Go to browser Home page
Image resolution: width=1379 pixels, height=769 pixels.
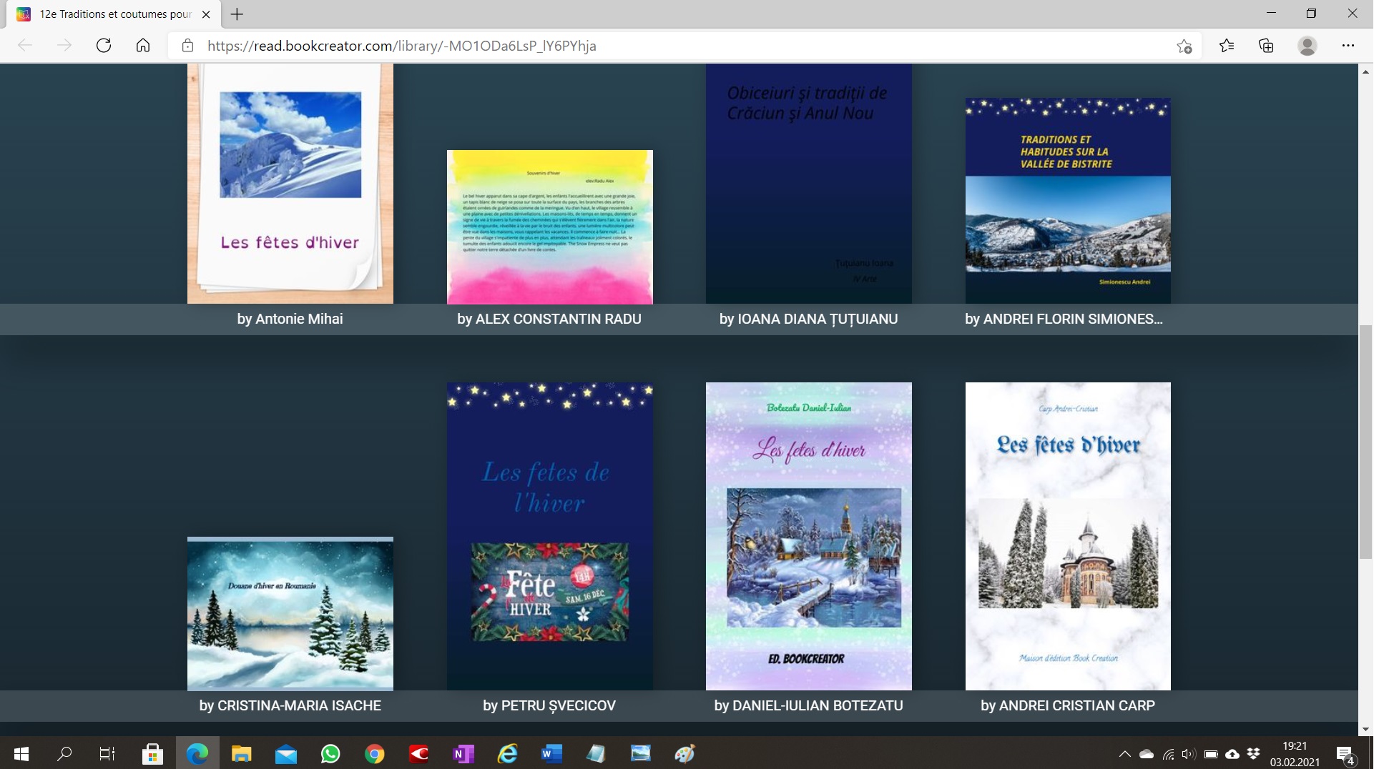pyautogui.click(x=143, y=46)
